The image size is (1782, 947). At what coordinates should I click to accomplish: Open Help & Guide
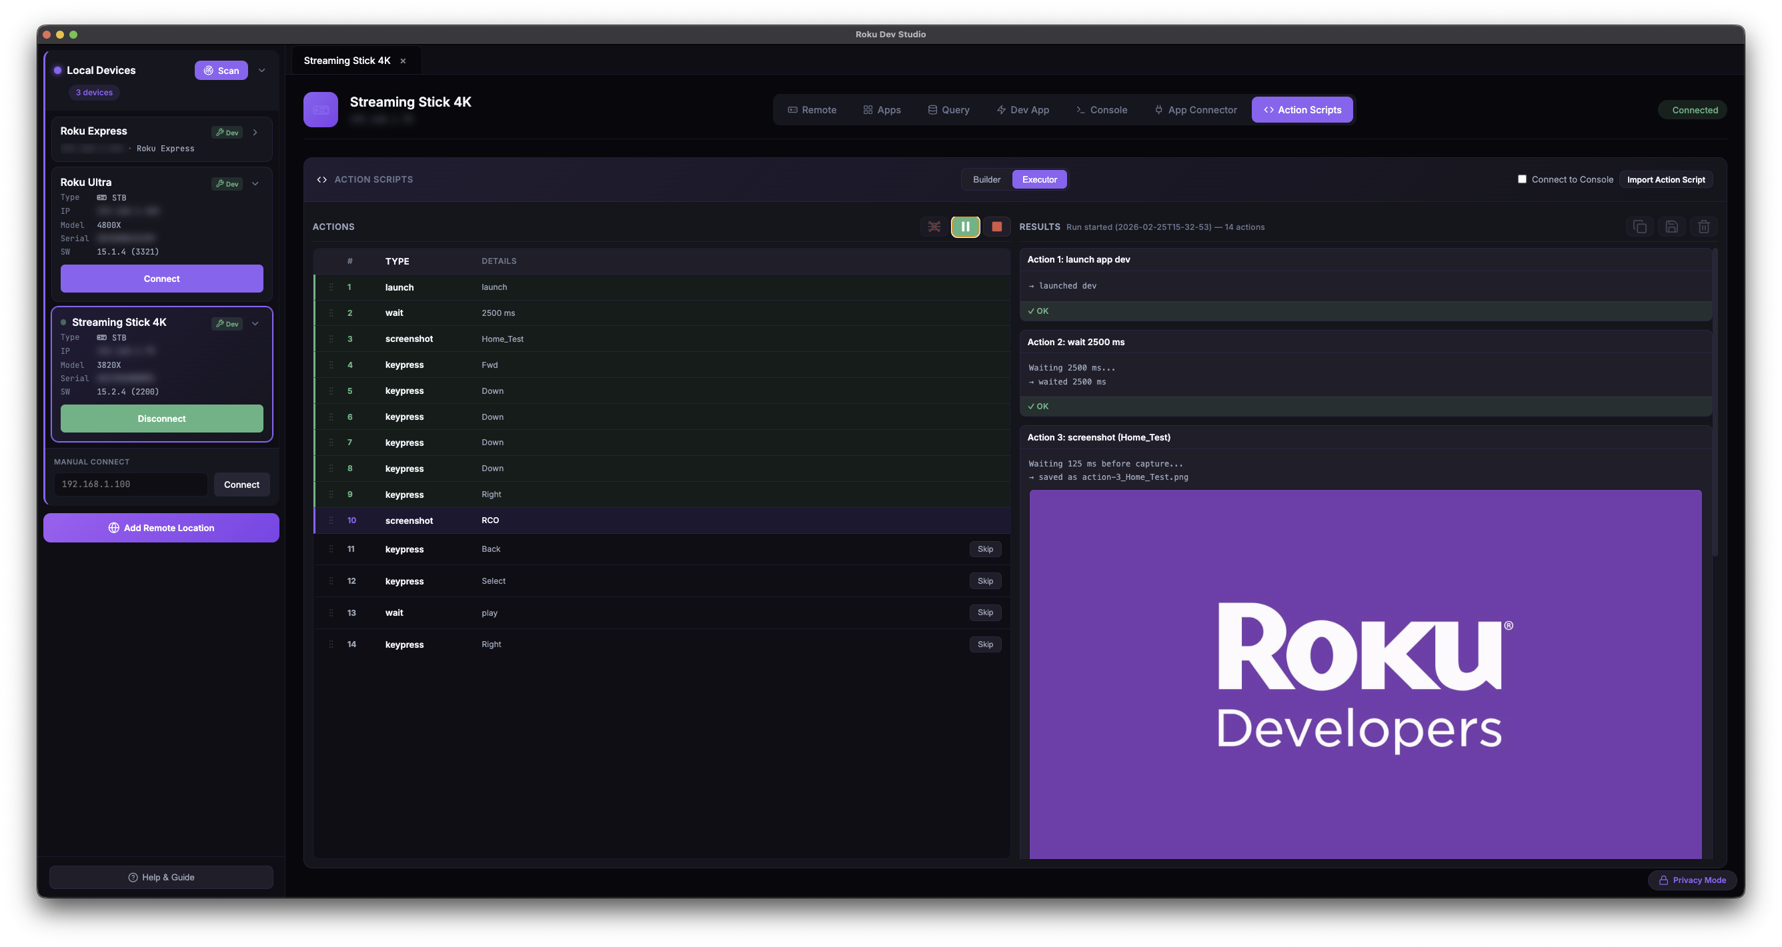(x=161, y=877)
